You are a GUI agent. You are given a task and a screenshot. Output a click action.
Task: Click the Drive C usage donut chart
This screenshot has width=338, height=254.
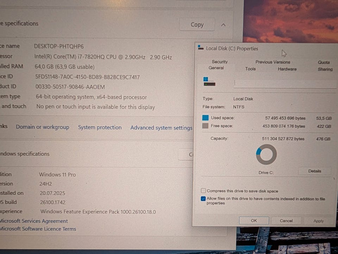266,155
